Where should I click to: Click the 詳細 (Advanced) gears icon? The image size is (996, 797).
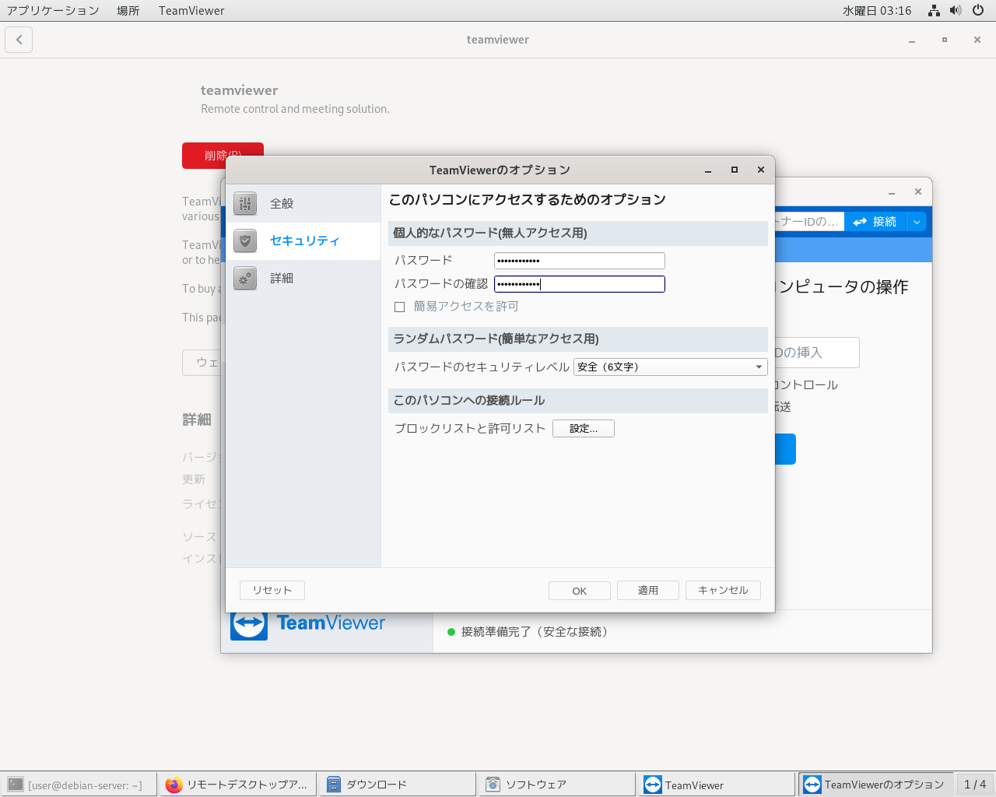point(245,279)
